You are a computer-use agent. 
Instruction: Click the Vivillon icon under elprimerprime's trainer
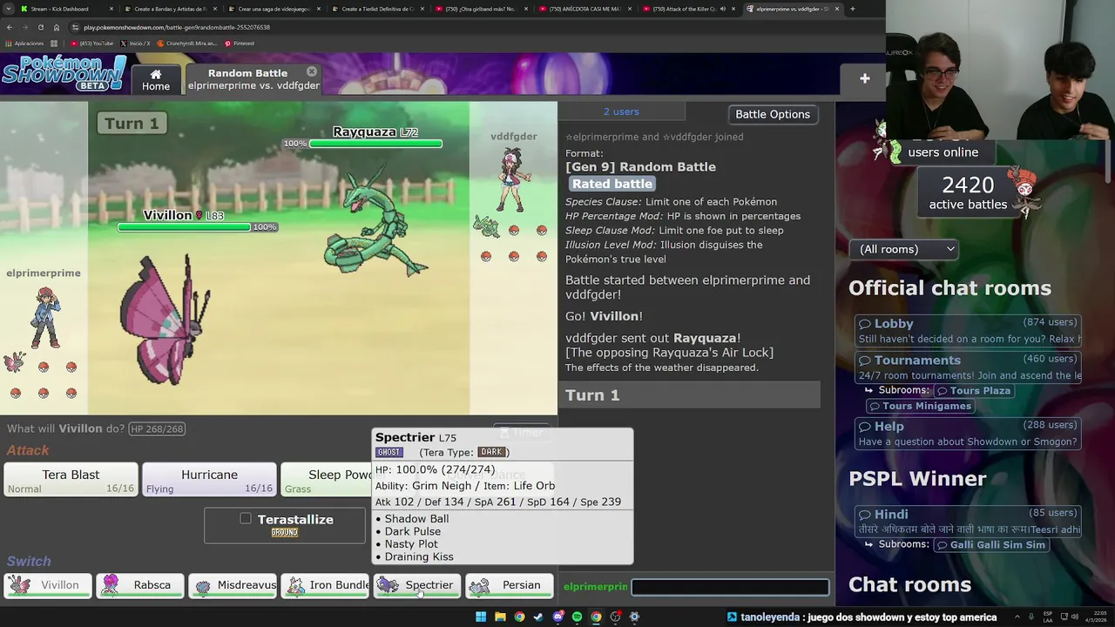(15, 363)
